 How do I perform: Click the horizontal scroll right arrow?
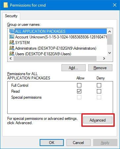[x=104, y=58]
